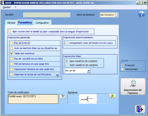Open the blue question mark help icon

pyautogui.click(x=141, y=14)
